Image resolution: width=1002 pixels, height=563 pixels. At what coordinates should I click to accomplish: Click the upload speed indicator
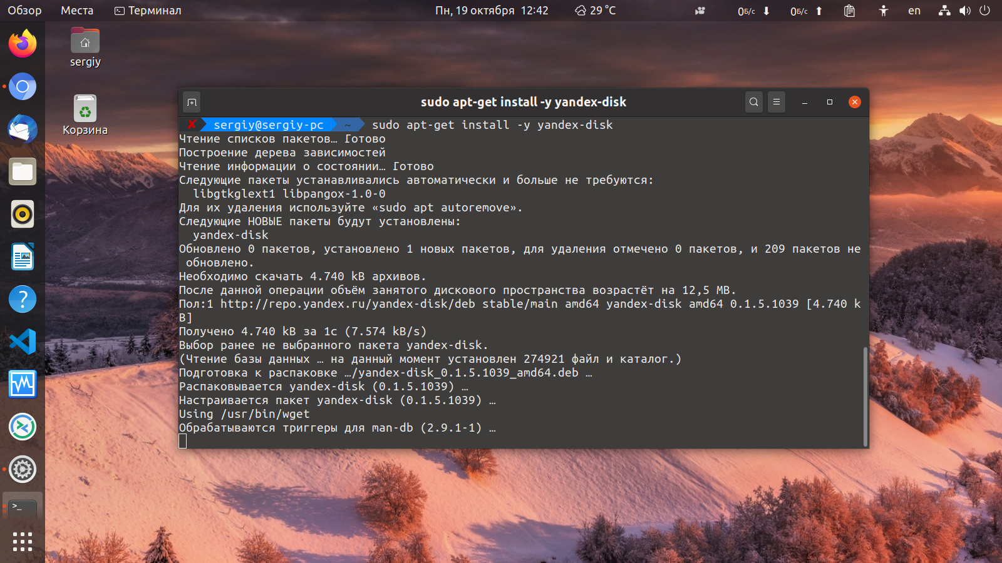tap(807, 11)
